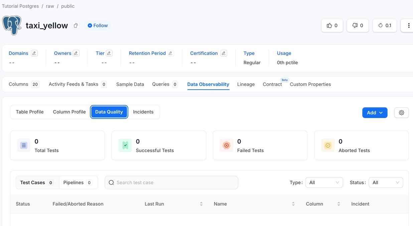The image size is (413, 226).
Task: Expand the Type filter dropdown
Action: [x=324, y=183]
